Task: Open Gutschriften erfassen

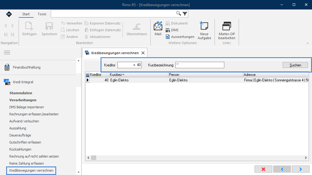Action: point(25,142)
